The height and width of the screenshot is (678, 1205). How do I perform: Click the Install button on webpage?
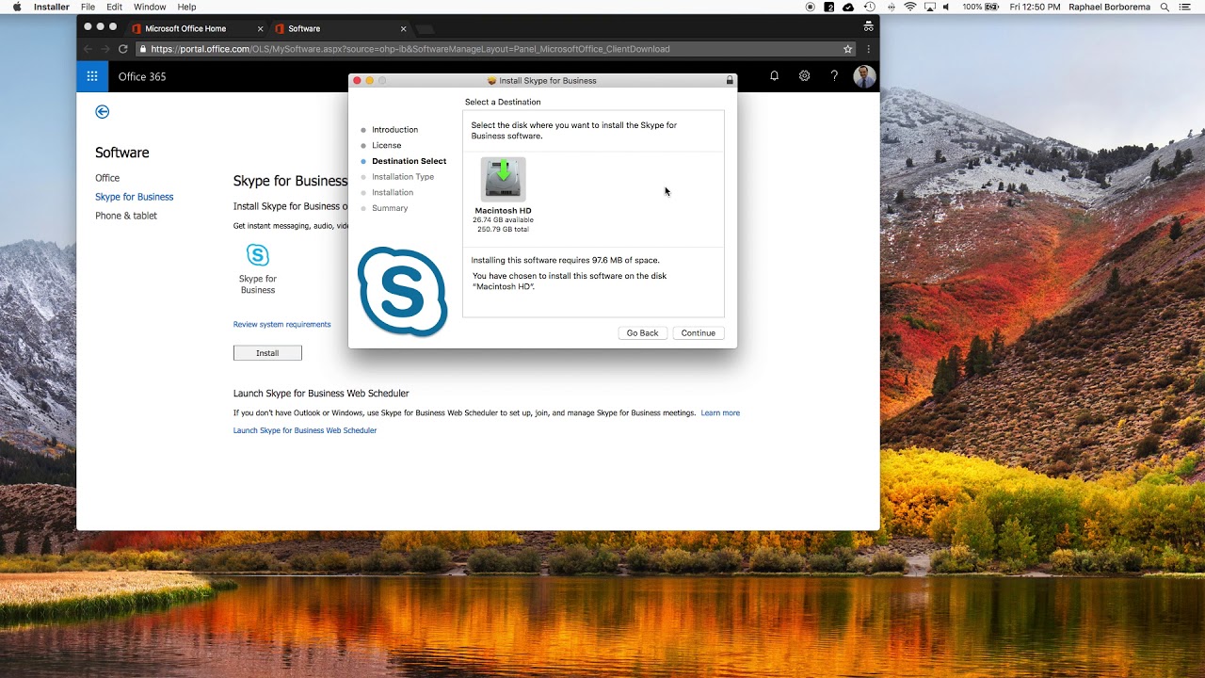(267, 353)
